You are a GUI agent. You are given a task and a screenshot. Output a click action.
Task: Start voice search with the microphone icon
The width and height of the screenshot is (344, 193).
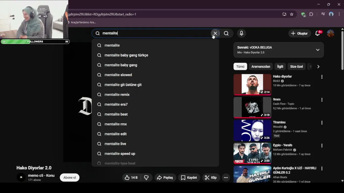pos(241,33)
